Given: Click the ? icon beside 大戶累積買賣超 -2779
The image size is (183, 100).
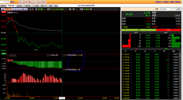Looking at the screenshot, I should pos(64,56).
